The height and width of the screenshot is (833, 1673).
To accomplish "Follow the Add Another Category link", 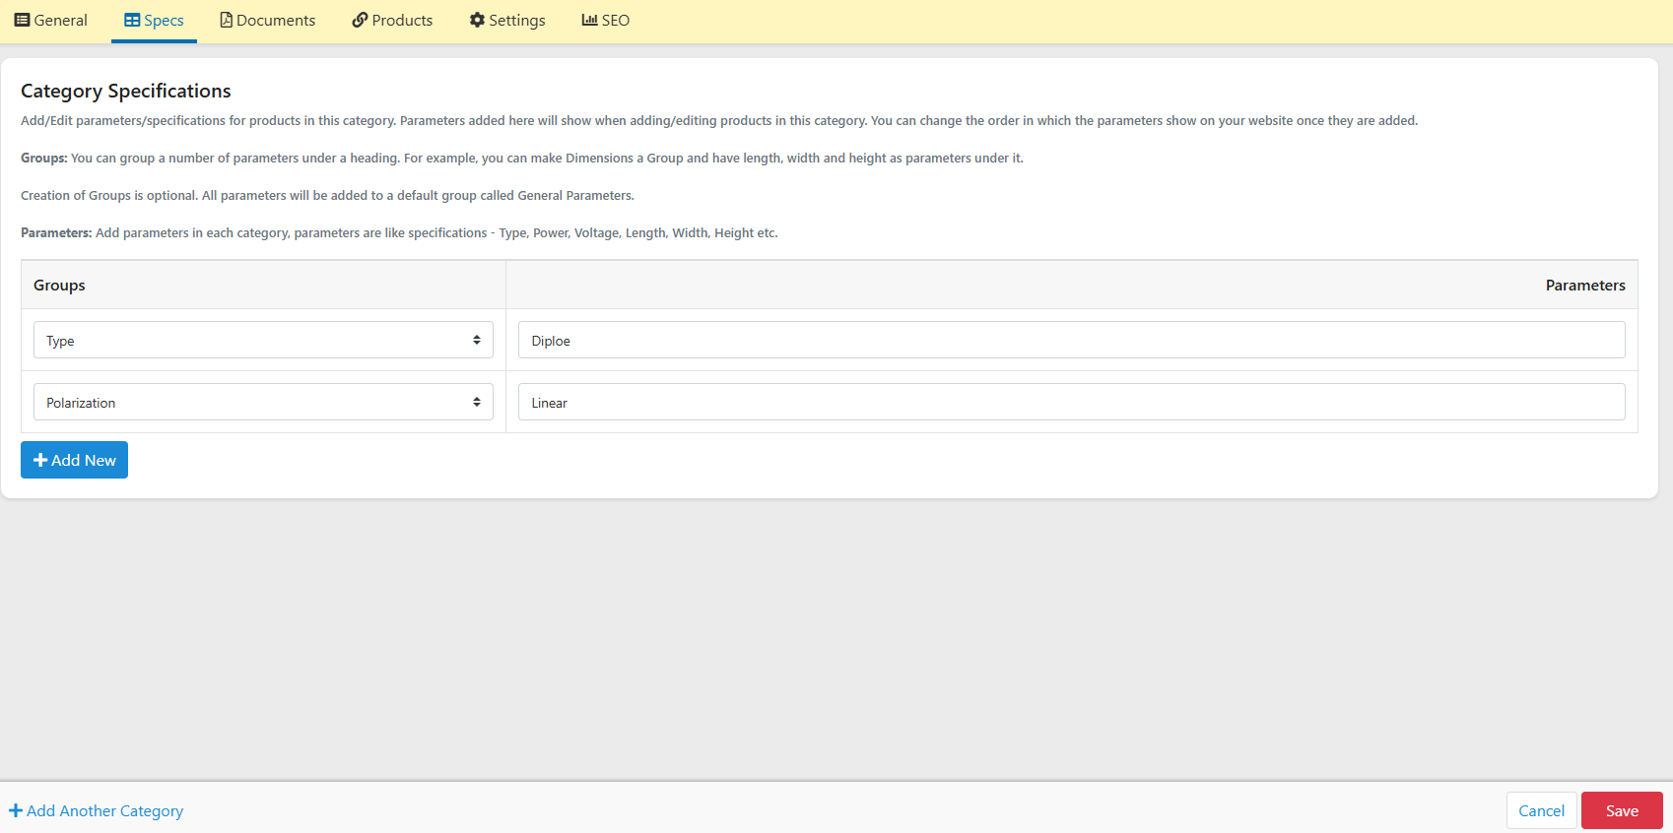I will (96, 810).
